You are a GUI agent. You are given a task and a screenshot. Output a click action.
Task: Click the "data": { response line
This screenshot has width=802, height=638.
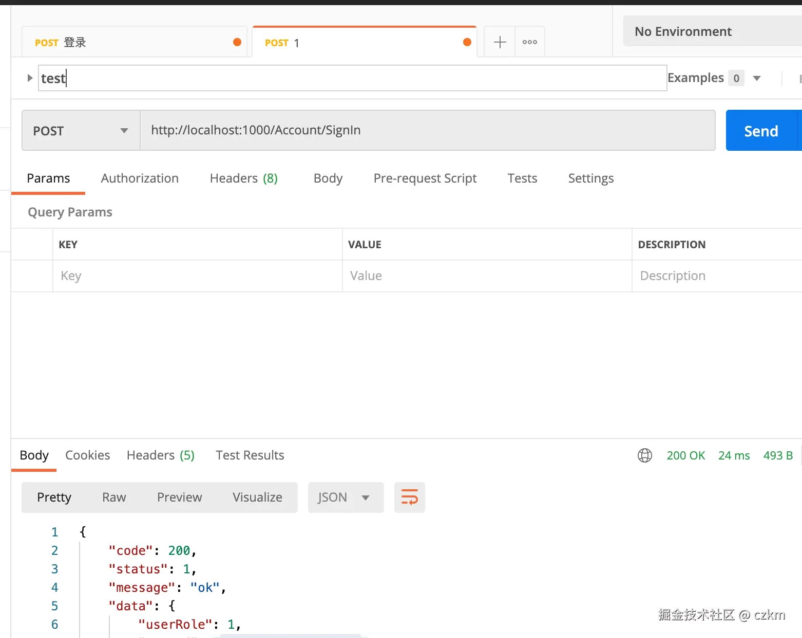pos(142,606)
